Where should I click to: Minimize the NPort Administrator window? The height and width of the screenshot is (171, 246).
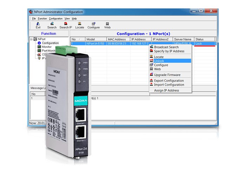[x=194, y=11]
